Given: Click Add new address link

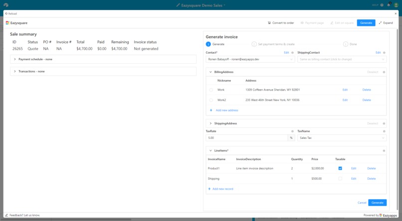Looking at the screenshot, I should pyautogui.click(x=227, y=110).
